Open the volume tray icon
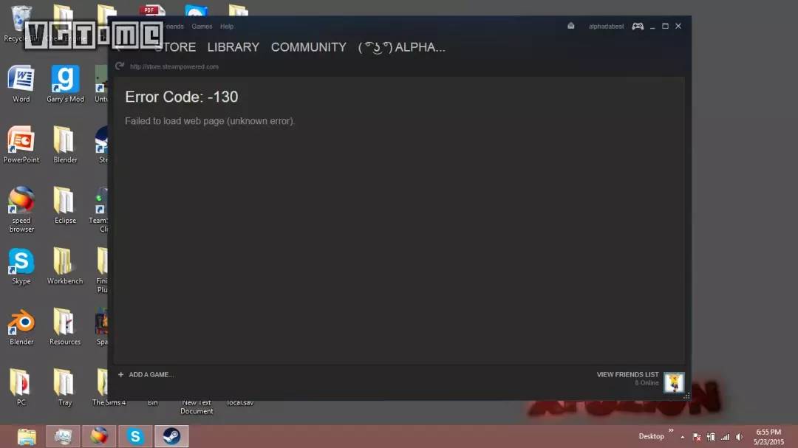The image size is (798, 448). (x=739, y=437)
